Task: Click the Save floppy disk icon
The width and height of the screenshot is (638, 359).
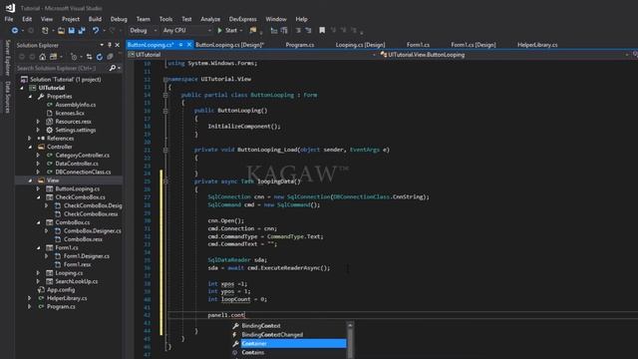Action: coord(72,31)
